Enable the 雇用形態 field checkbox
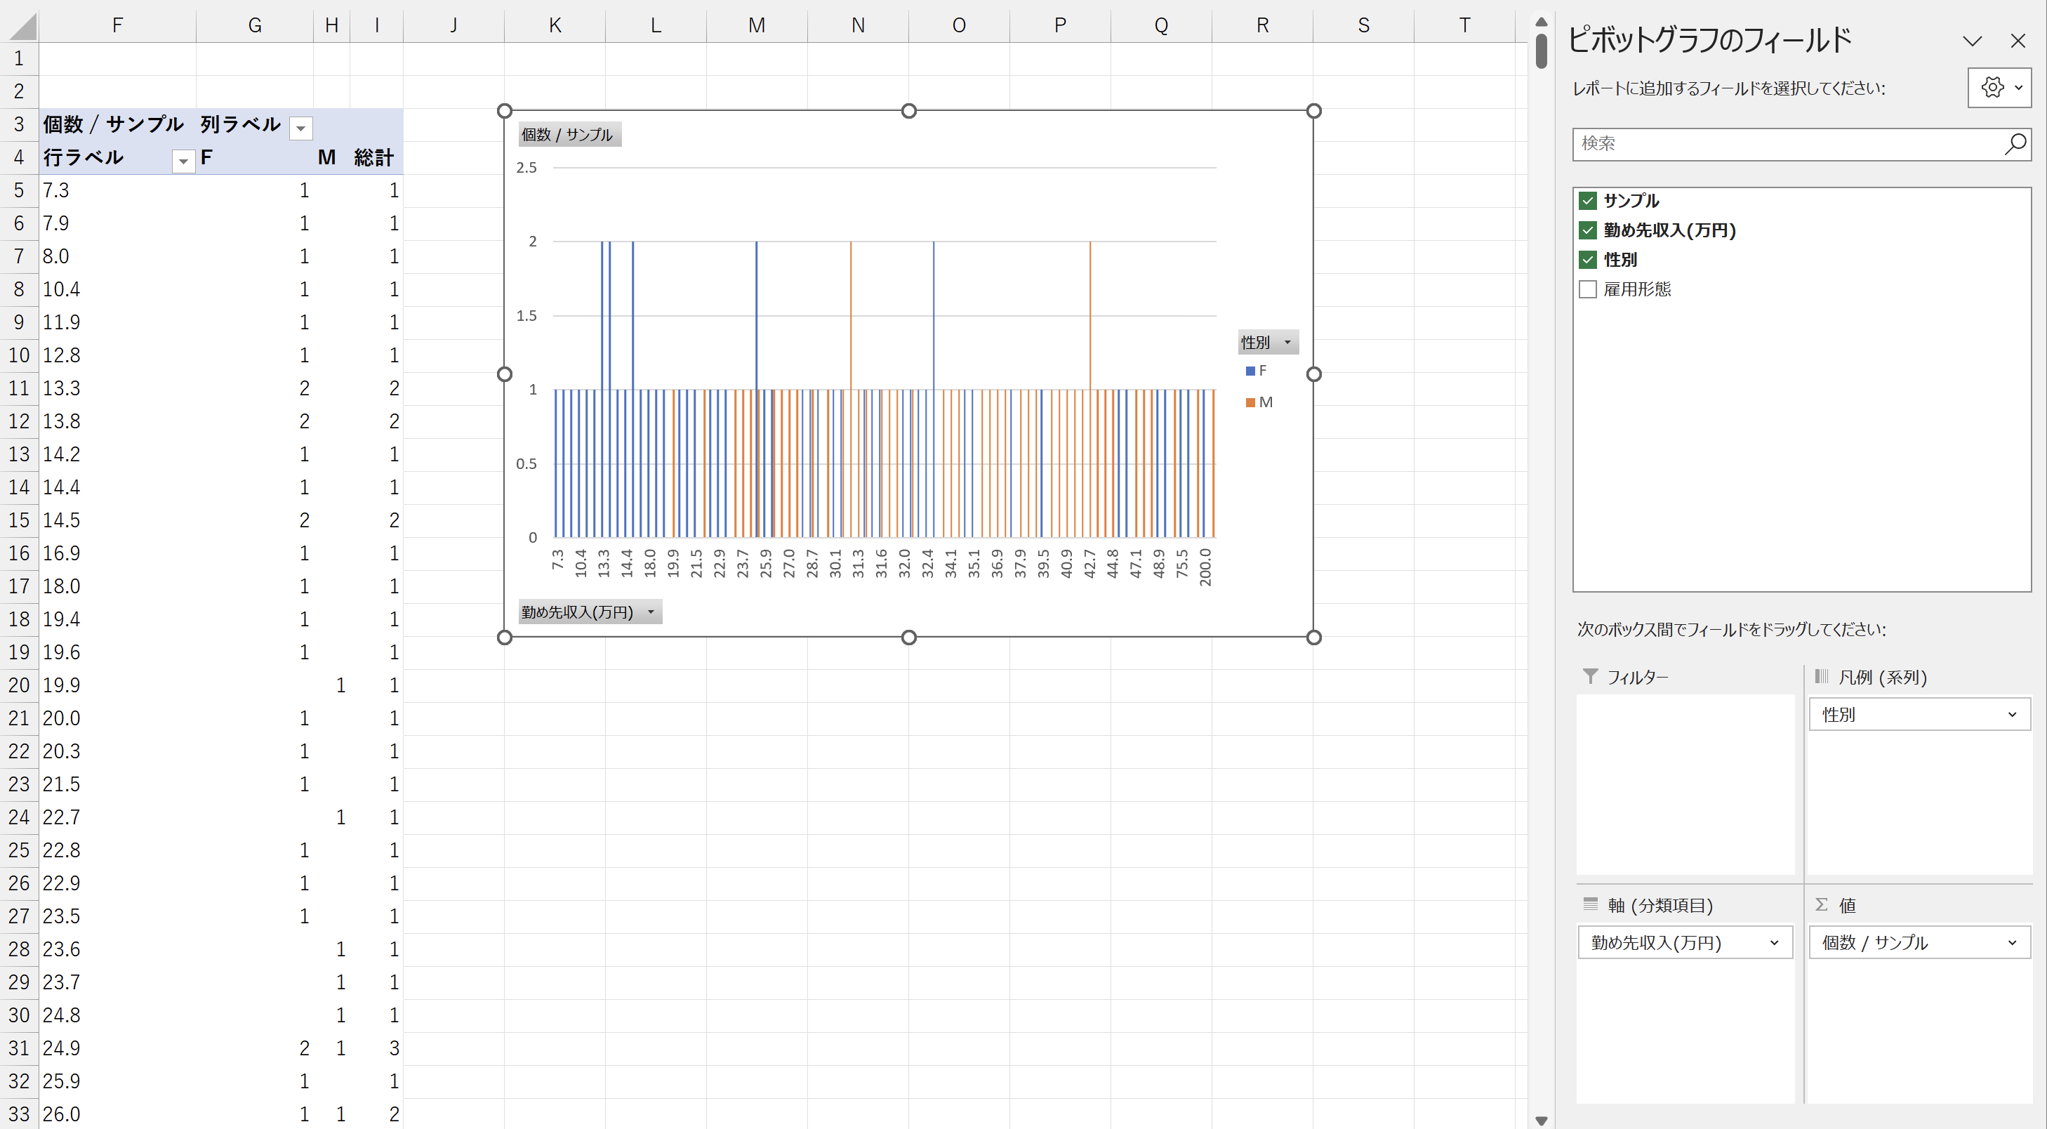The image size is (2047, 1129). pyautogui.click(x=1588, y=289)
